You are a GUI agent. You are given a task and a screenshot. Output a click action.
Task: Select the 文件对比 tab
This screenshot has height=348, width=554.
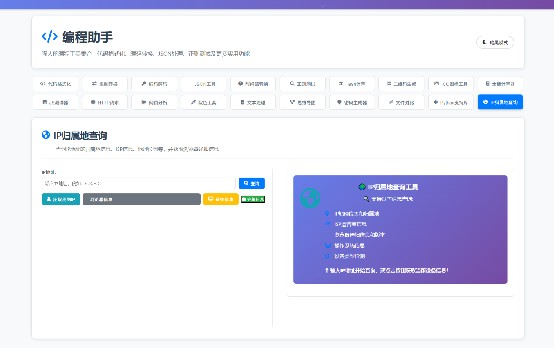coord(401,102)
